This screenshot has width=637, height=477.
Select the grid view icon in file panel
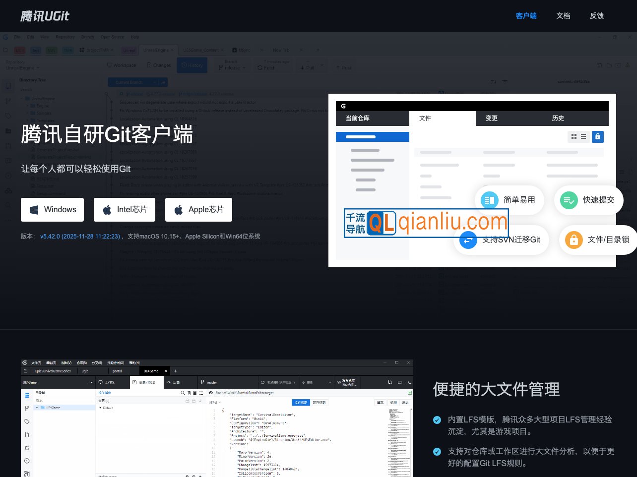(x=573, y=136)
